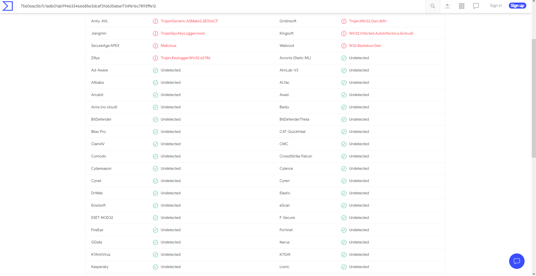Click the DrWeb vendor name
The height and width of the screenshot is (276, 536).
pos(97,193)
